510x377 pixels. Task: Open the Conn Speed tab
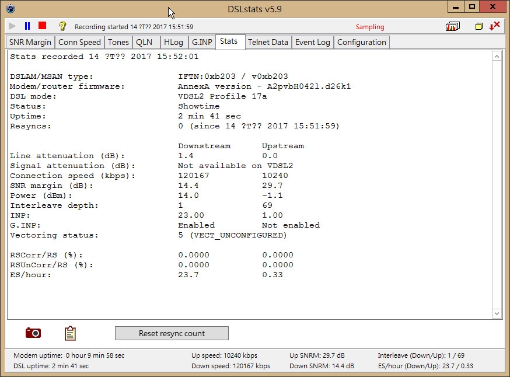tap(80, 42)
